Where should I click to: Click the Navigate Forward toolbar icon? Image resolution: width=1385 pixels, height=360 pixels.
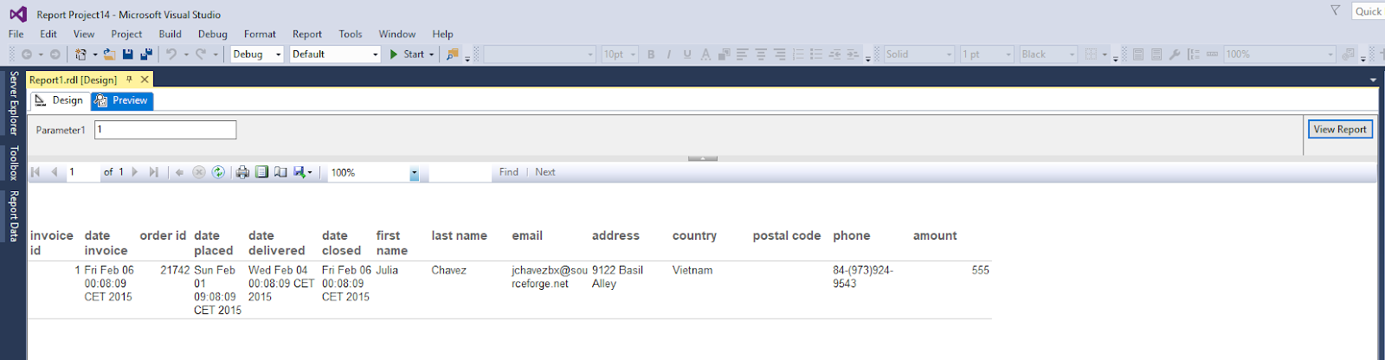tap(55, 55)
